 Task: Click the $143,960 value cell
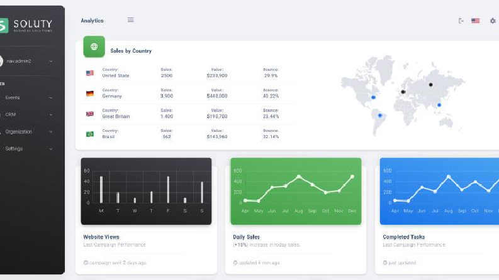click(217, 136)
